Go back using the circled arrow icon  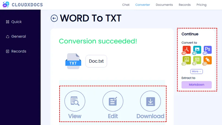coord(54,18)
